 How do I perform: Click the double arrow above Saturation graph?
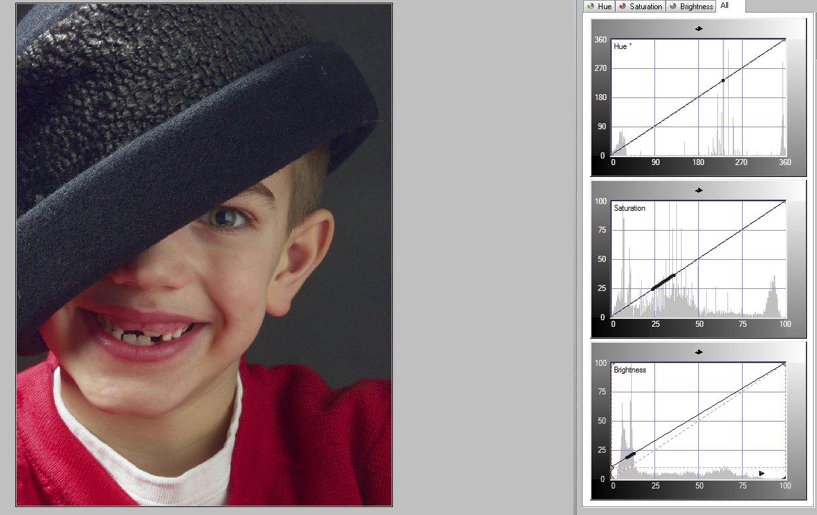point(698,190)
